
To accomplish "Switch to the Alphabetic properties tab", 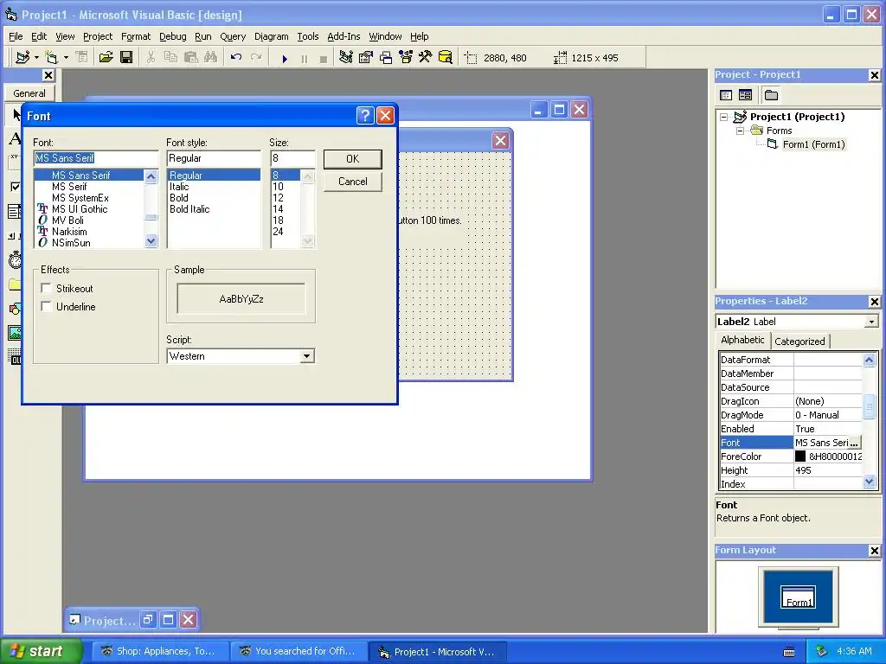I will (742, 340).
